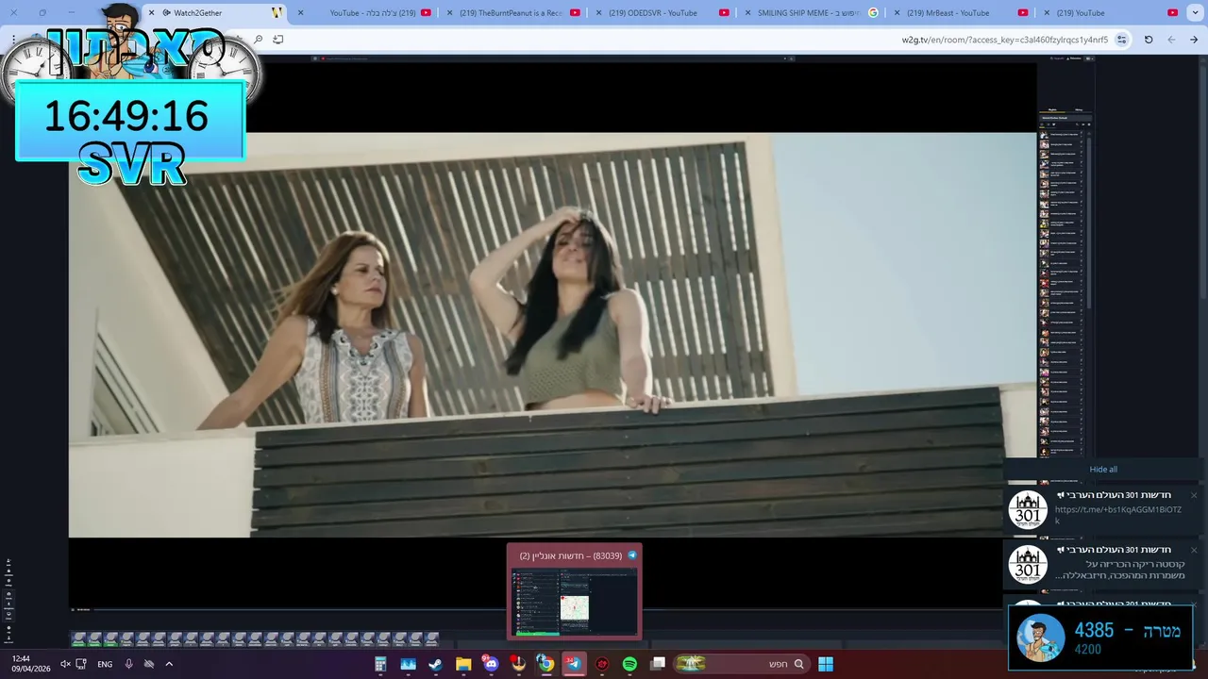Click the w2g.tv address bar URL
1208x679 pixels.
click(1004, 40)
